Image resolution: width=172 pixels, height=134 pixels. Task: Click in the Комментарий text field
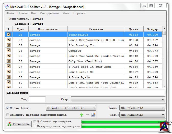[97, 93]
